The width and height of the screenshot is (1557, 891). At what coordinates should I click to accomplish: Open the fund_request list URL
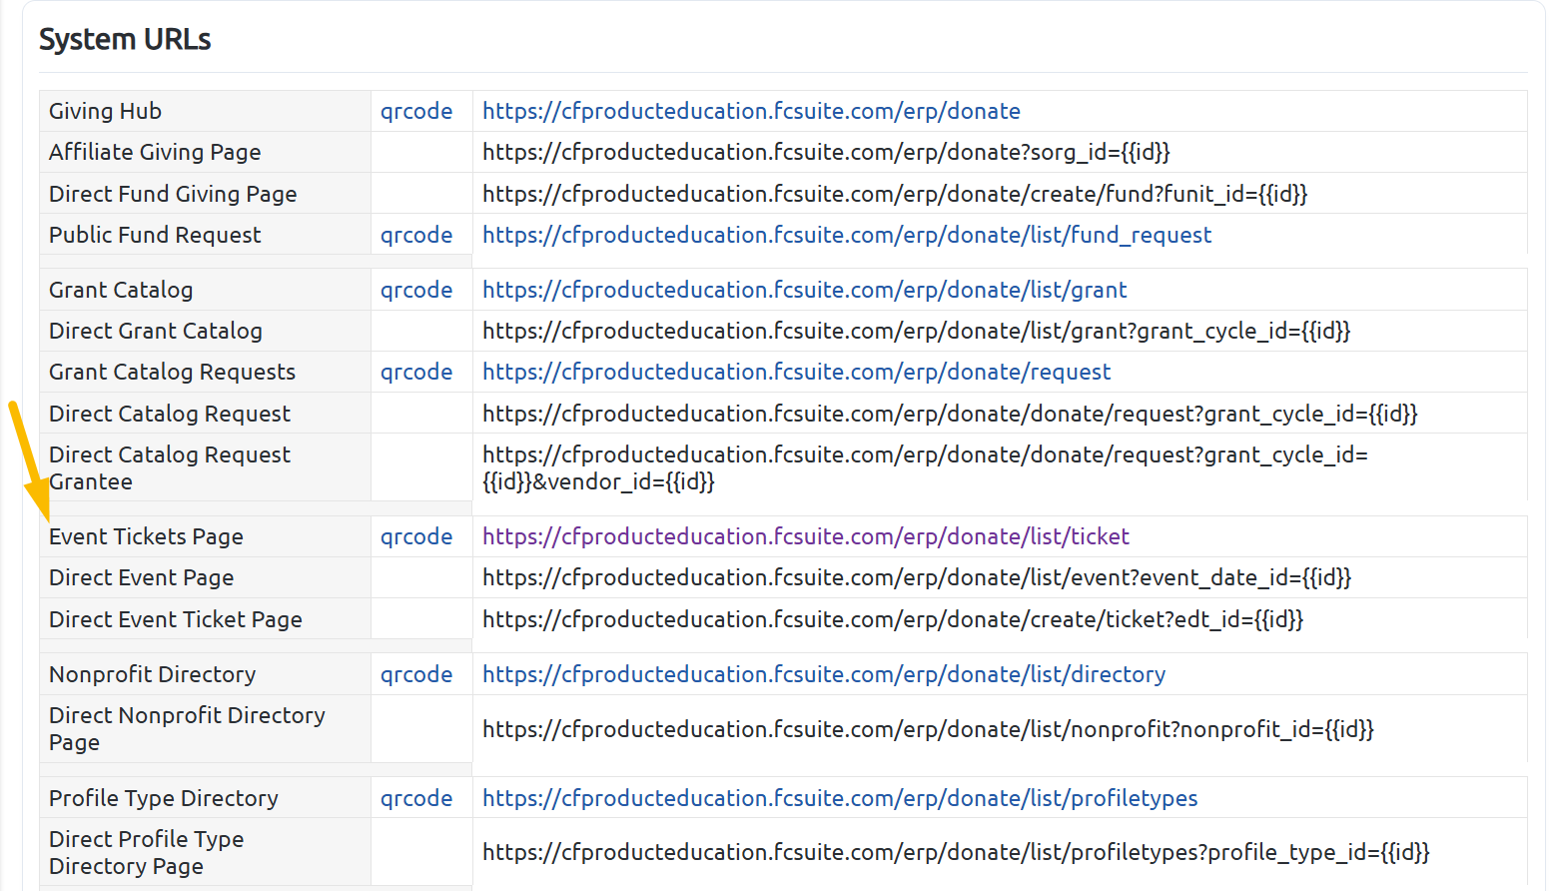pyautogui.click(x=847, y=235)
